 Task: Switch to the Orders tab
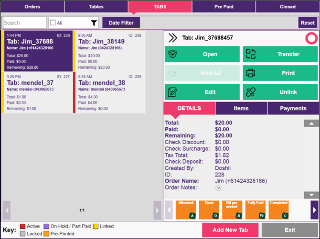[32, 7]
